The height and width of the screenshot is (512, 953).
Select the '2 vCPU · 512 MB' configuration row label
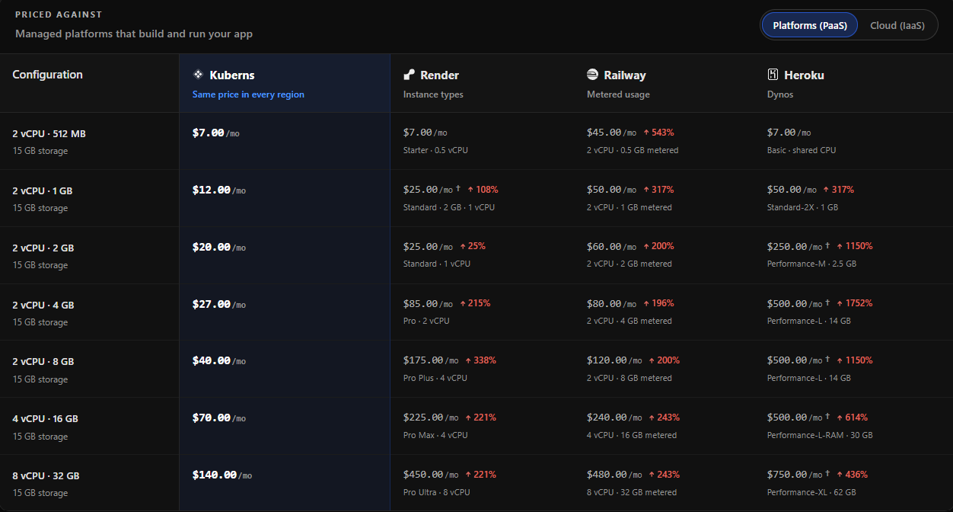(49, 134)
